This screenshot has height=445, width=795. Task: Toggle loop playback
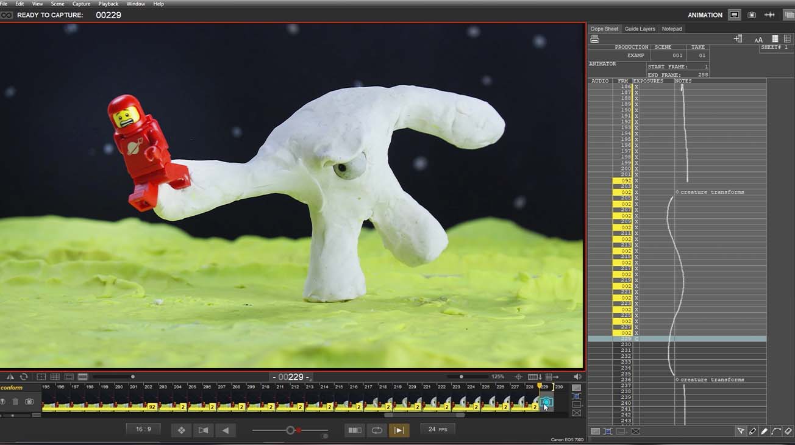(x=377, y=430)
